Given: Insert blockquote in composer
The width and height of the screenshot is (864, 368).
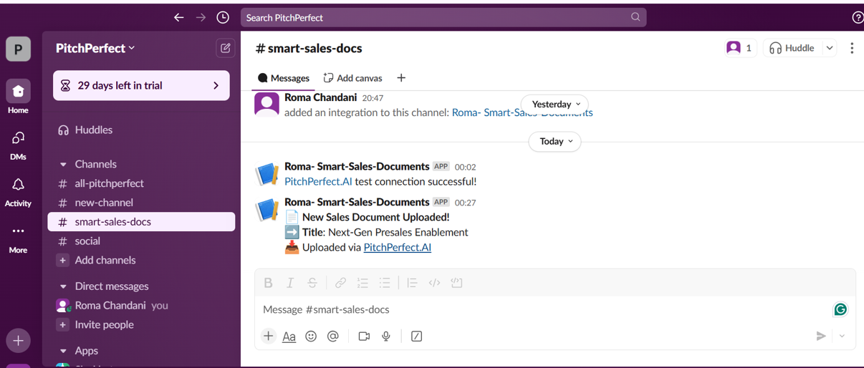Looking at the screenshot, I should (x=412, y=283).
